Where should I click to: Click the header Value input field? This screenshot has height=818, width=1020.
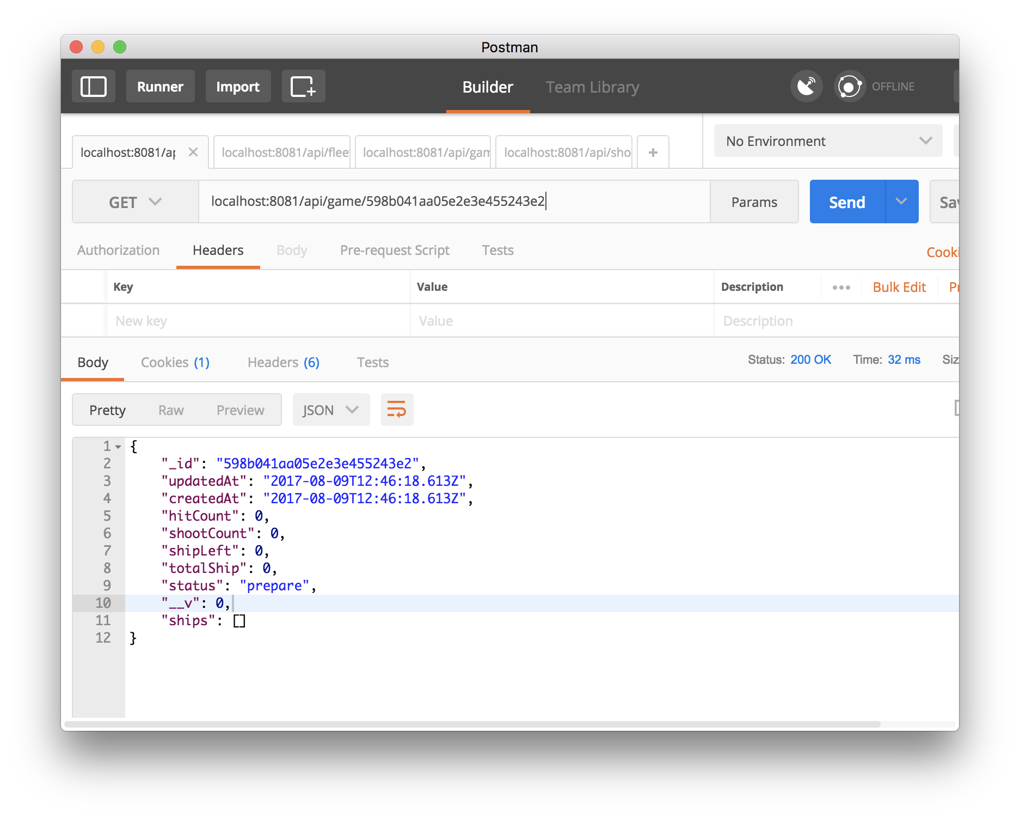click(x=562, y=321)
